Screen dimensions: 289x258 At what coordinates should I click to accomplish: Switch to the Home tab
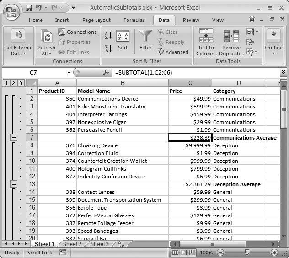pyautogui.click(x=36, y=20)
